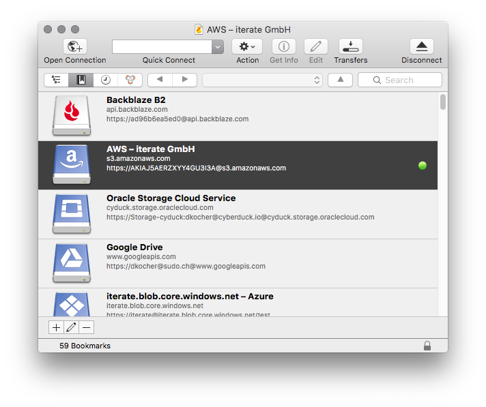Switch to Bookmarks view
This screenshot has height=407, width=486.
81,80
